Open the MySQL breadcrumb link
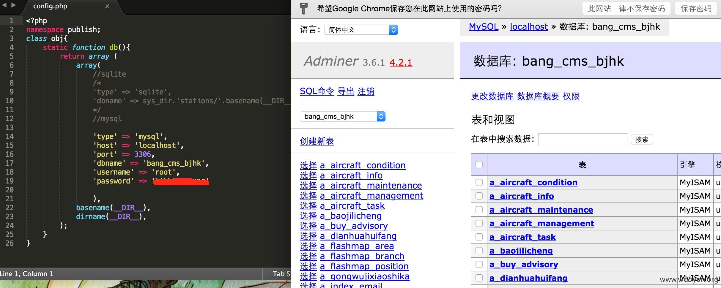721x288 pixels. click(484, 27)
